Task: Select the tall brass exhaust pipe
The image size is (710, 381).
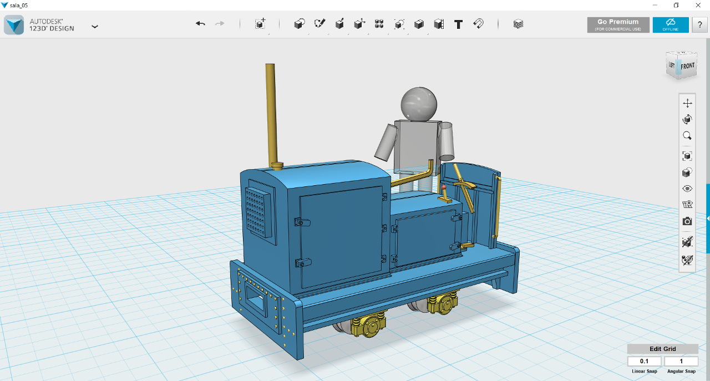Action: click(x=271, y=114)
